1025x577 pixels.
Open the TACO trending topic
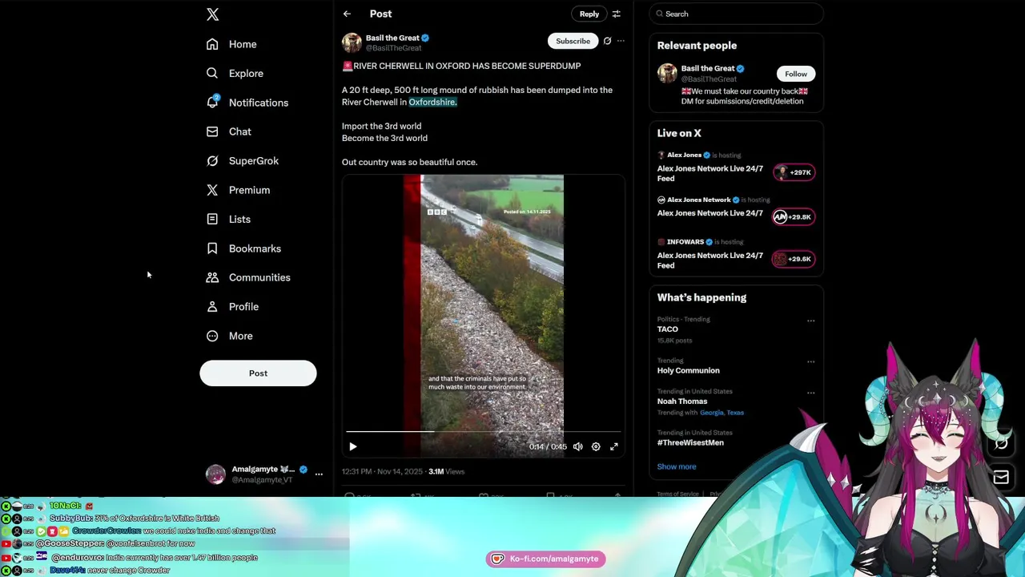pyautogui.click(x=668, y=329)
